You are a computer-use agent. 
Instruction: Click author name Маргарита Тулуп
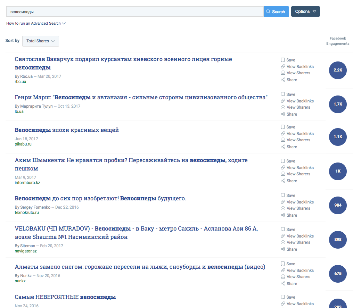(x=36, y=106)
